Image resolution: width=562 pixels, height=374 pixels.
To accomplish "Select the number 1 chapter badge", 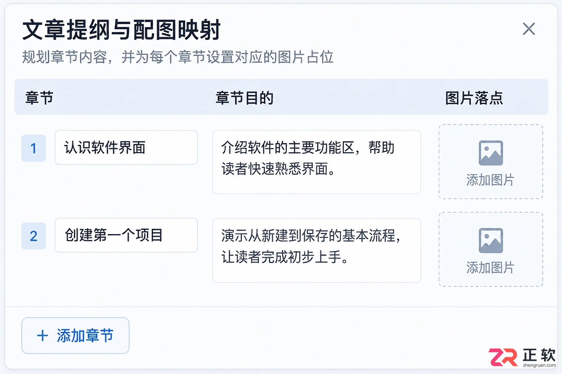I will click(34, 148).
